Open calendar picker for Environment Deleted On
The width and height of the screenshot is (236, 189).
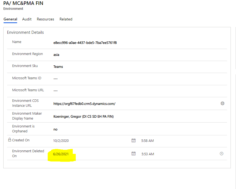[134, 154]
